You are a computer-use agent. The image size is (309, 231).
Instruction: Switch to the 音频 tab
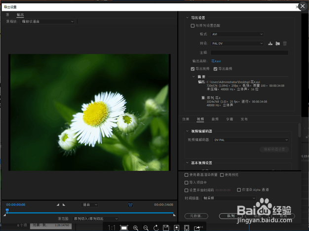pyautogui.click(x=215, y=119)
